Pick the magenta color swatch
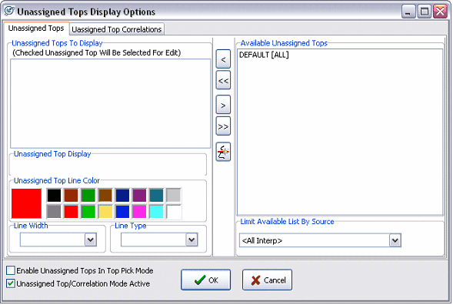The width and height of the screenshot is (453, 305). click(139, 212)
